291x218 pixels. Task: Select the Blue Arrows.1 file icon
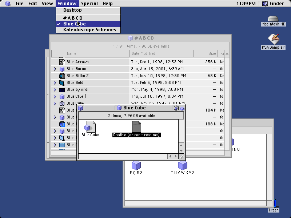[x=62, y=62]
